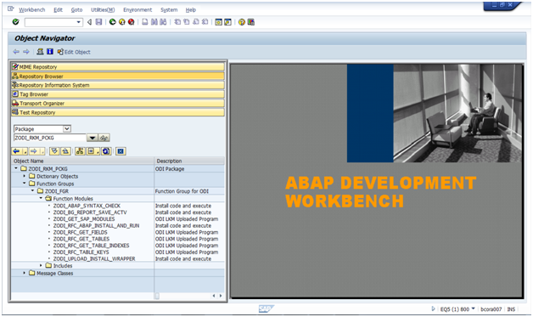The width and height of the screenshot is (533, 317).
Task: Open the Environment menu
Action: pyautogui.click(x=137, y=10)
